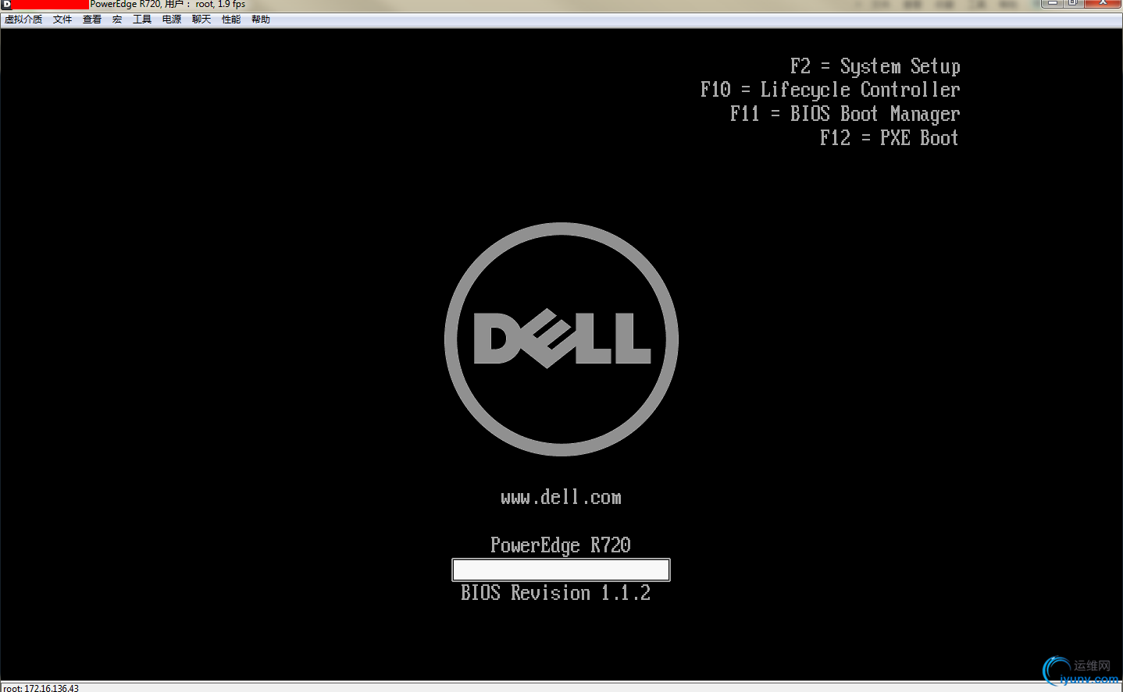Open the 帮助 menu
The image size is (1123, 692).
pos(261,20)
